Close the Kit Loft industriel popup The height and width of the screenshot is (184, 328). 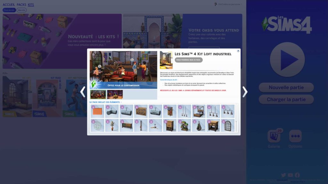tap(238, 51)
